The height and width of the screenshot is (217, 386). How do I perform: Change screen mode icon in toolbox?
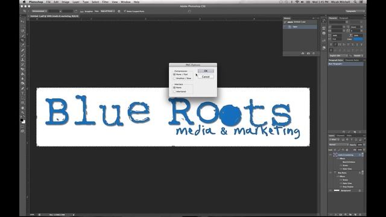point(23,131)
